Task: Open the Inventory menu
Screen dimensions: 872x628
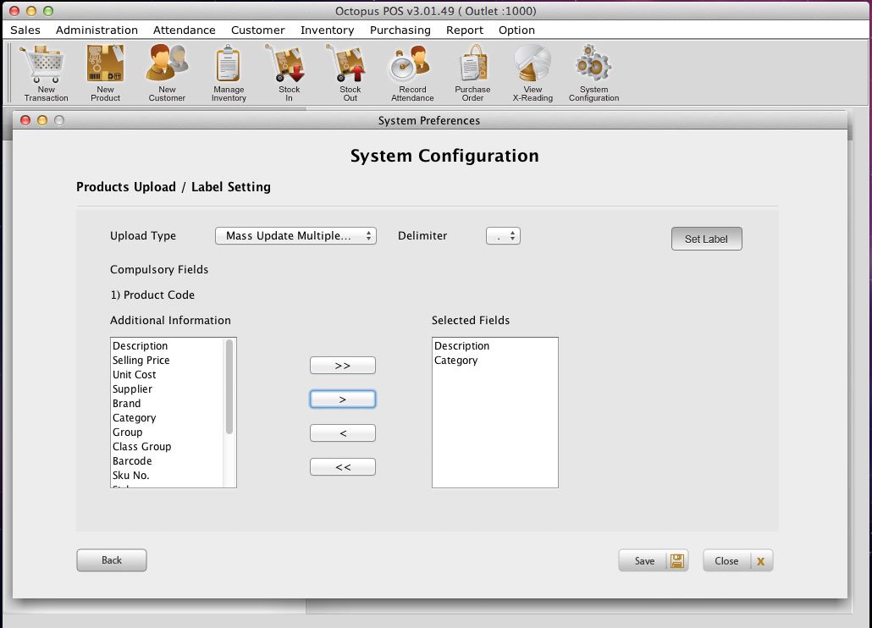Action: (x=327, y=30)
